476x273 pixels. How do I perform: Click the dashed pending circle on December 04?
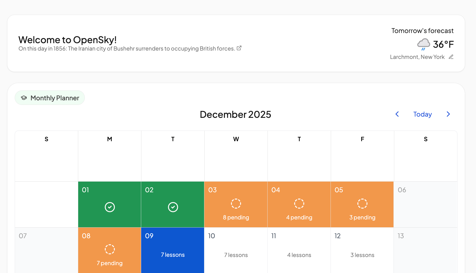[299, 204]
